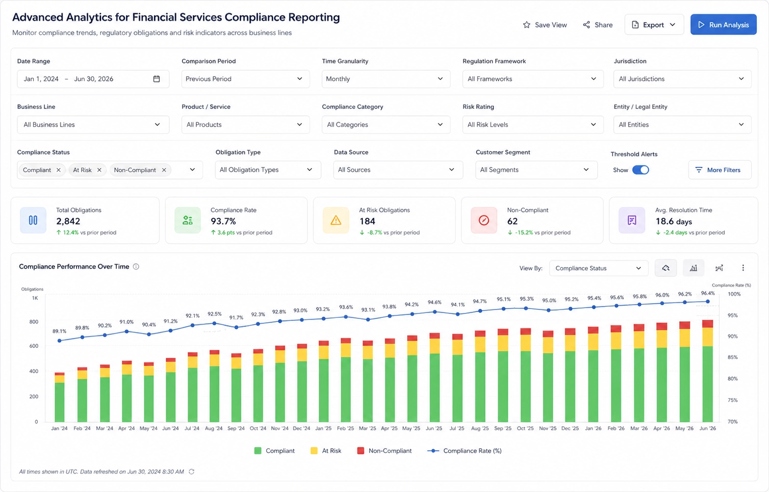This screenshot has height=492, width=769.
Task: Click the 93.7% Compliance Rate value
Action: tap(223, 221)
